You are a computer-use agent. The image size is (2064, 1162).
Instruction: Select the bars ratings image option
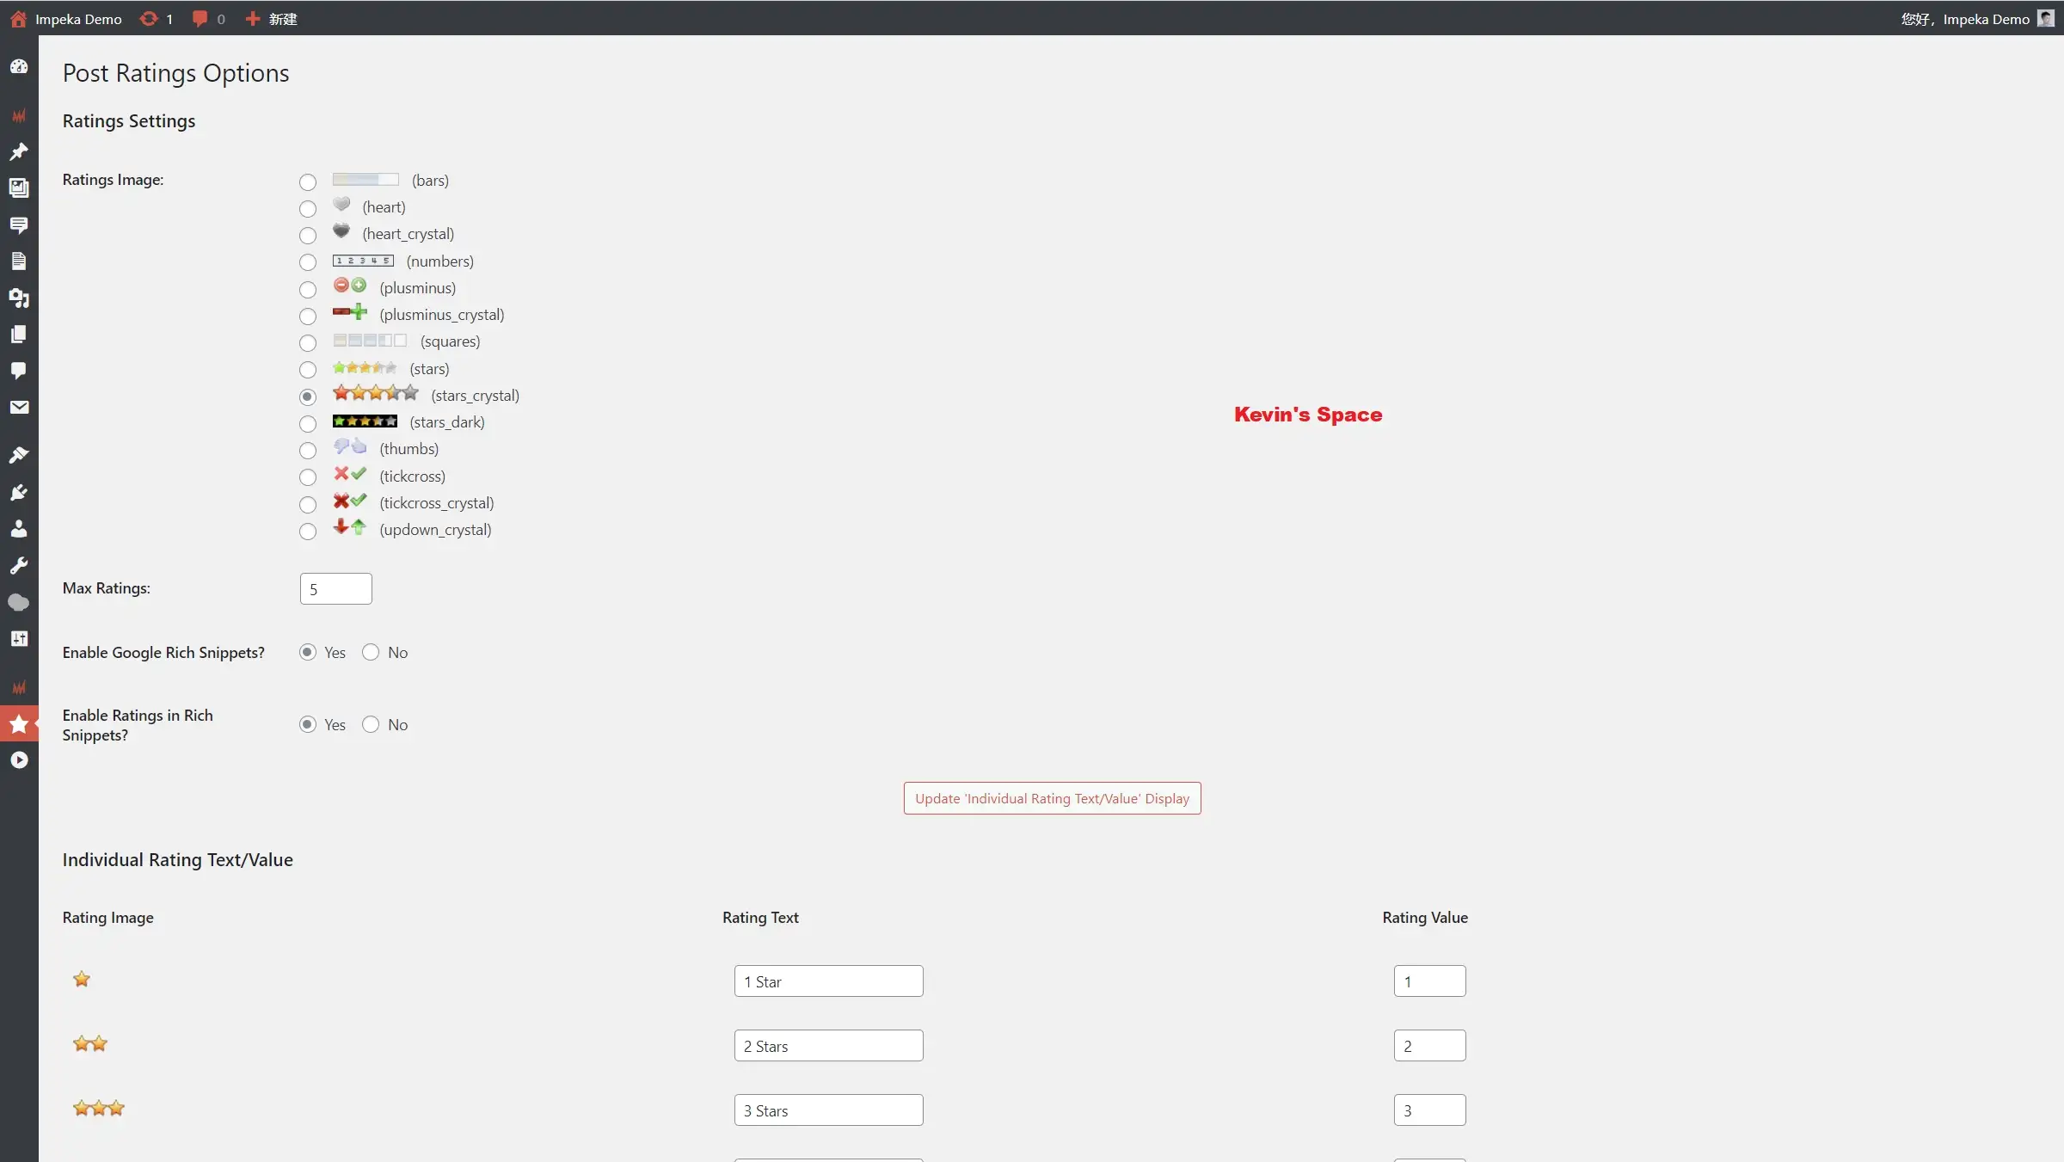pos(308,181)
